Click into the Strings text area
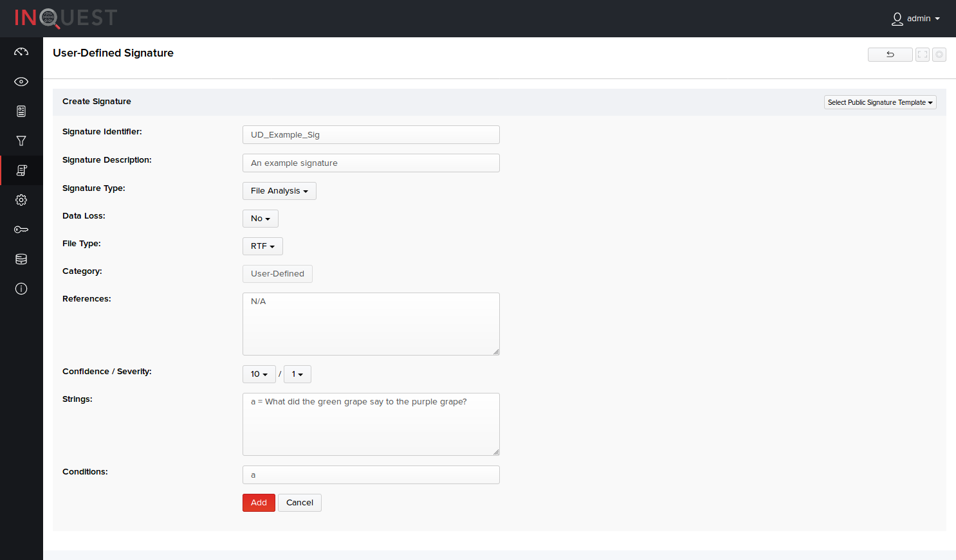The image size is (956, 560). coord(371,424)
